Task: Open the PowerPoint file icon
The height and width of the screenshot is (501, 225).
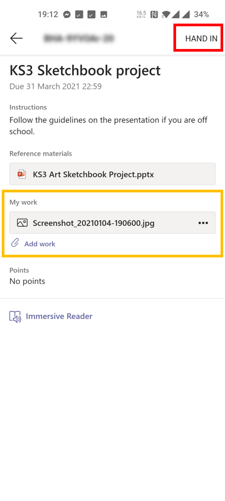Action: (22, 175)
